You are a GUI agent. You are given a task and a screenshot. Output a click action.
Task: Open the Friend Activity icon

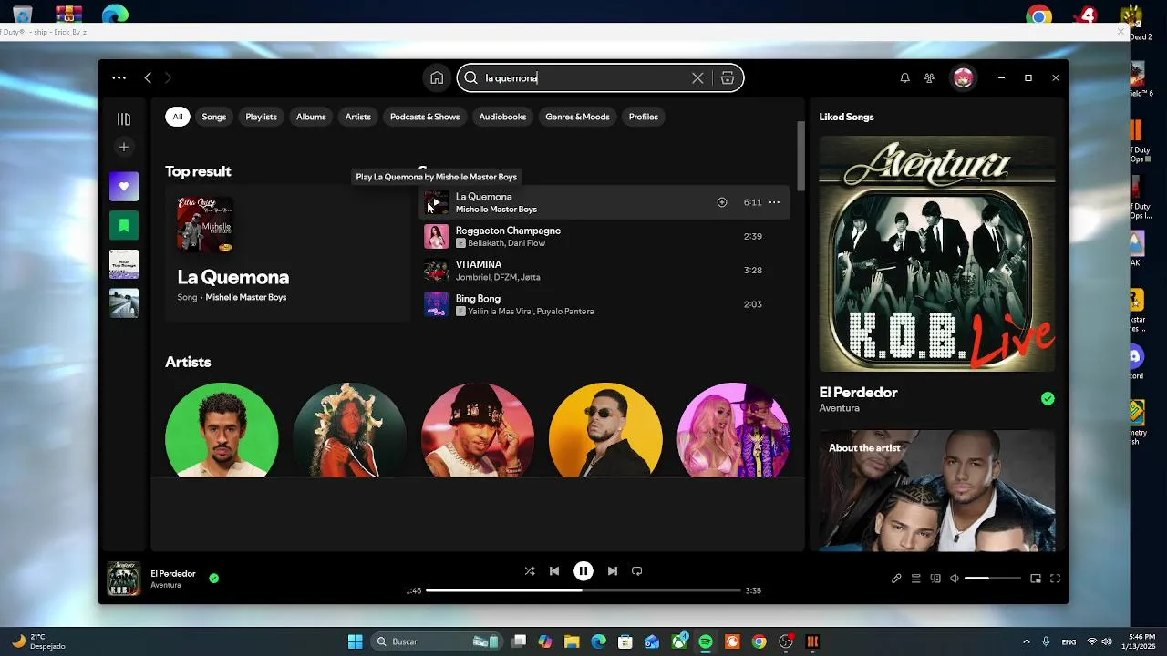point(929,77)
